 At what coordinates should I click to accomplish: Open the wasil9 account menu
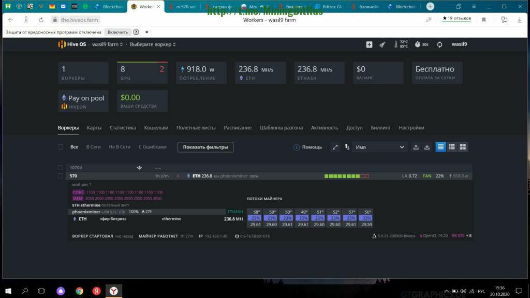pos(459,44)
